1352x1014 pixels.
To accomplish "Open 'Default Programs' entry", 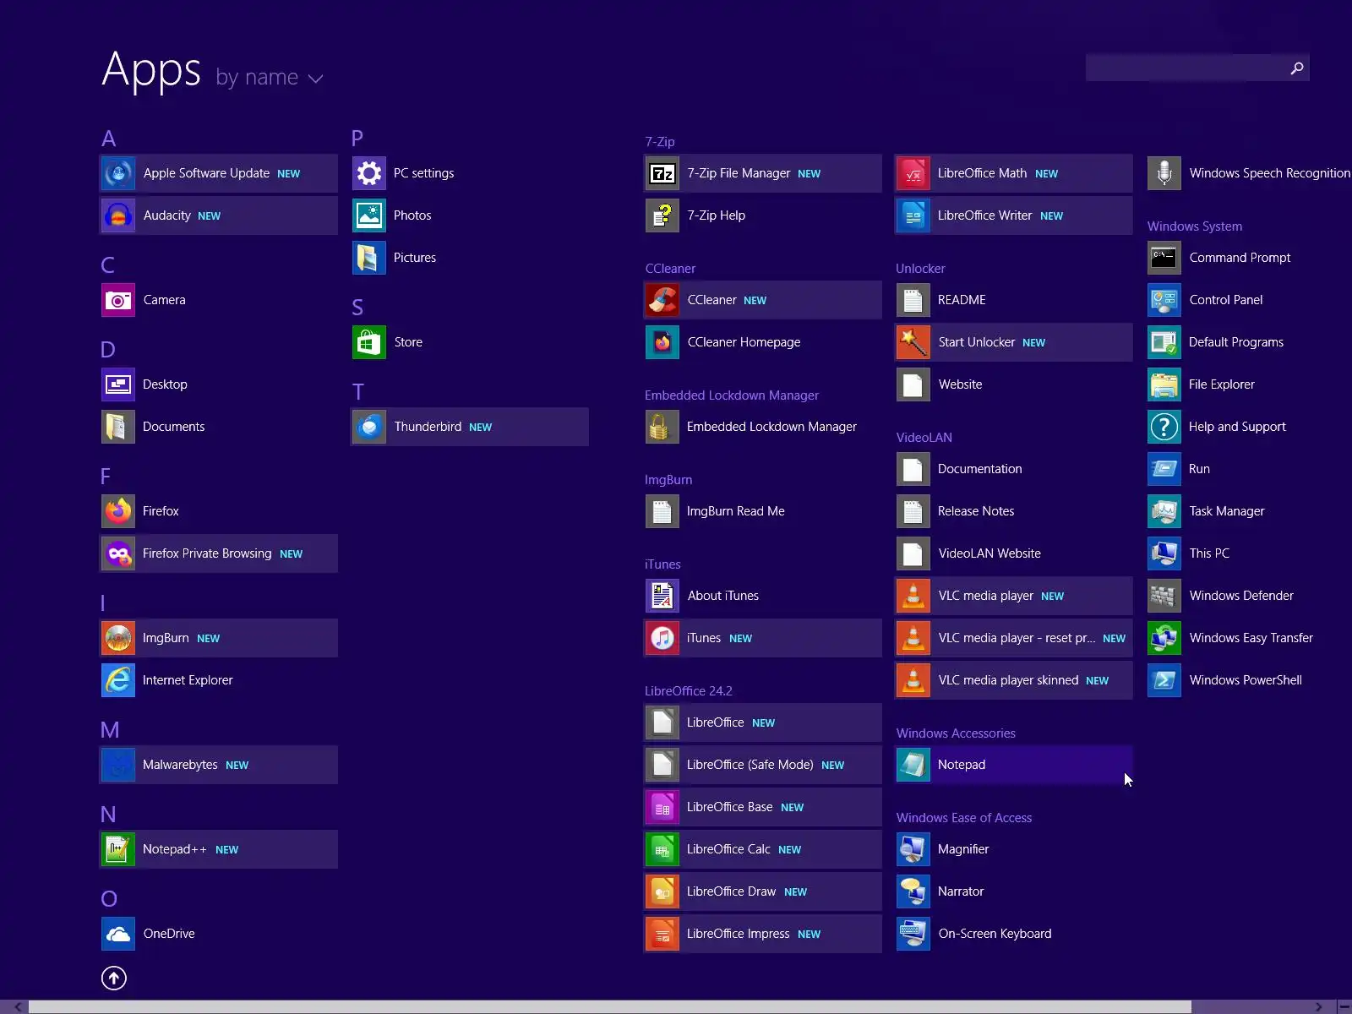I will [x=1249, y=342].
